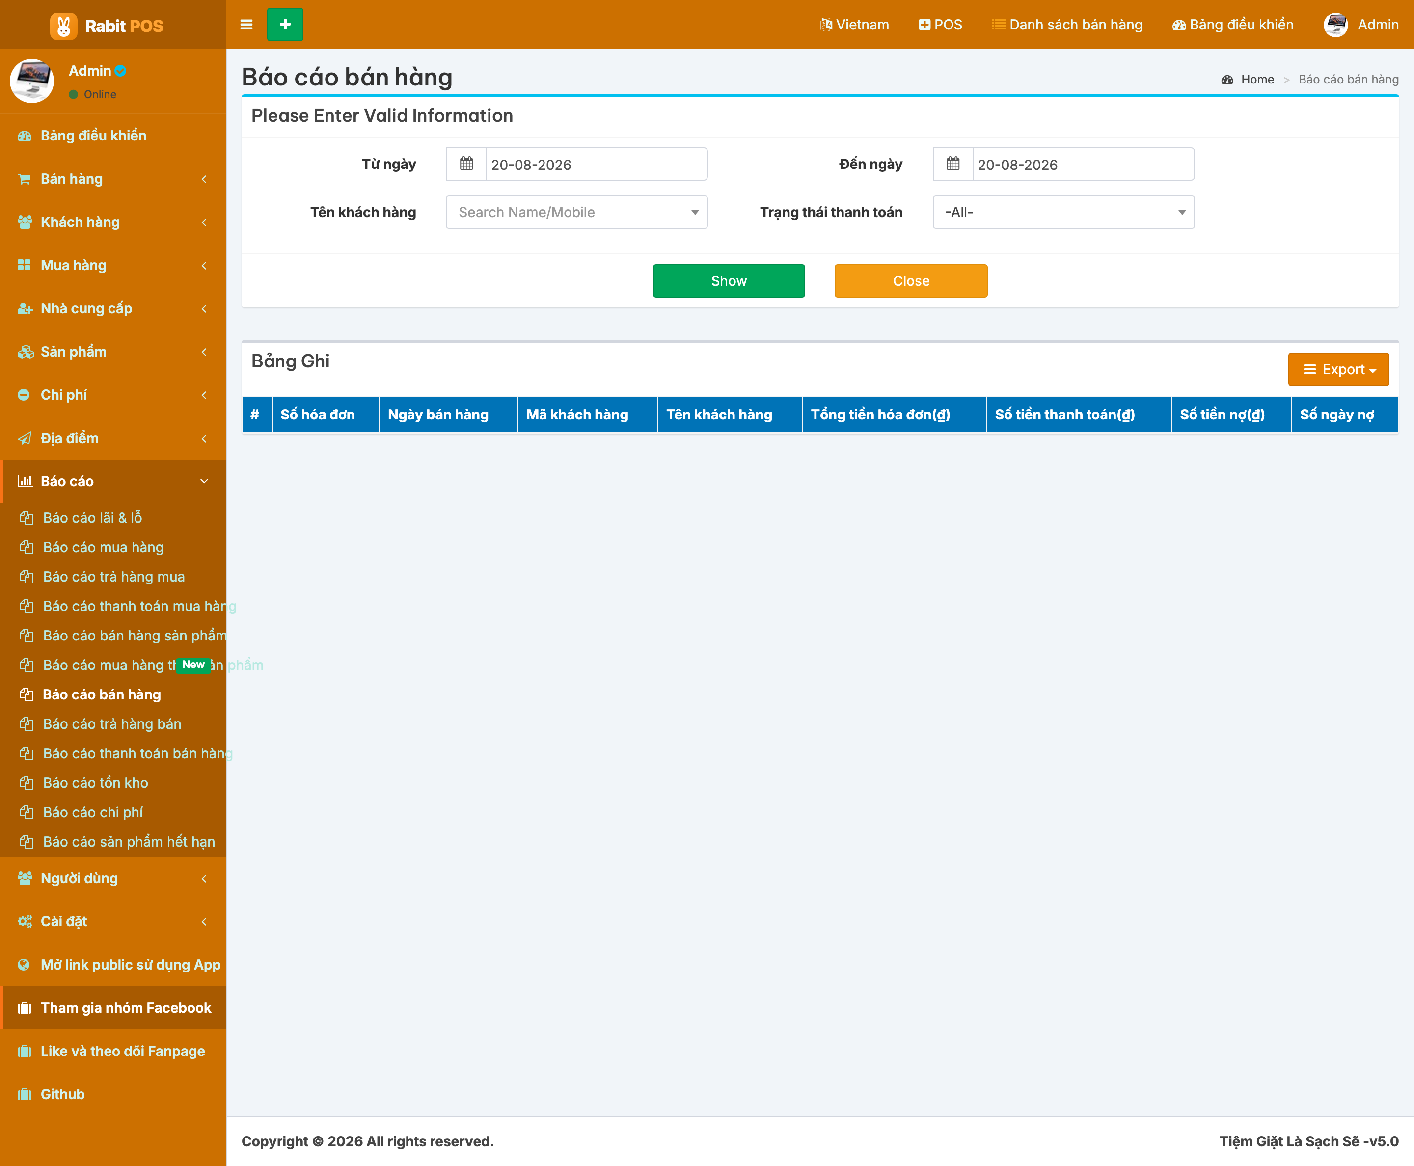This screenshot has width=1414, height=1166.
Task: Open calendar icon for Từ ngày
Action: tap(466, 164)
